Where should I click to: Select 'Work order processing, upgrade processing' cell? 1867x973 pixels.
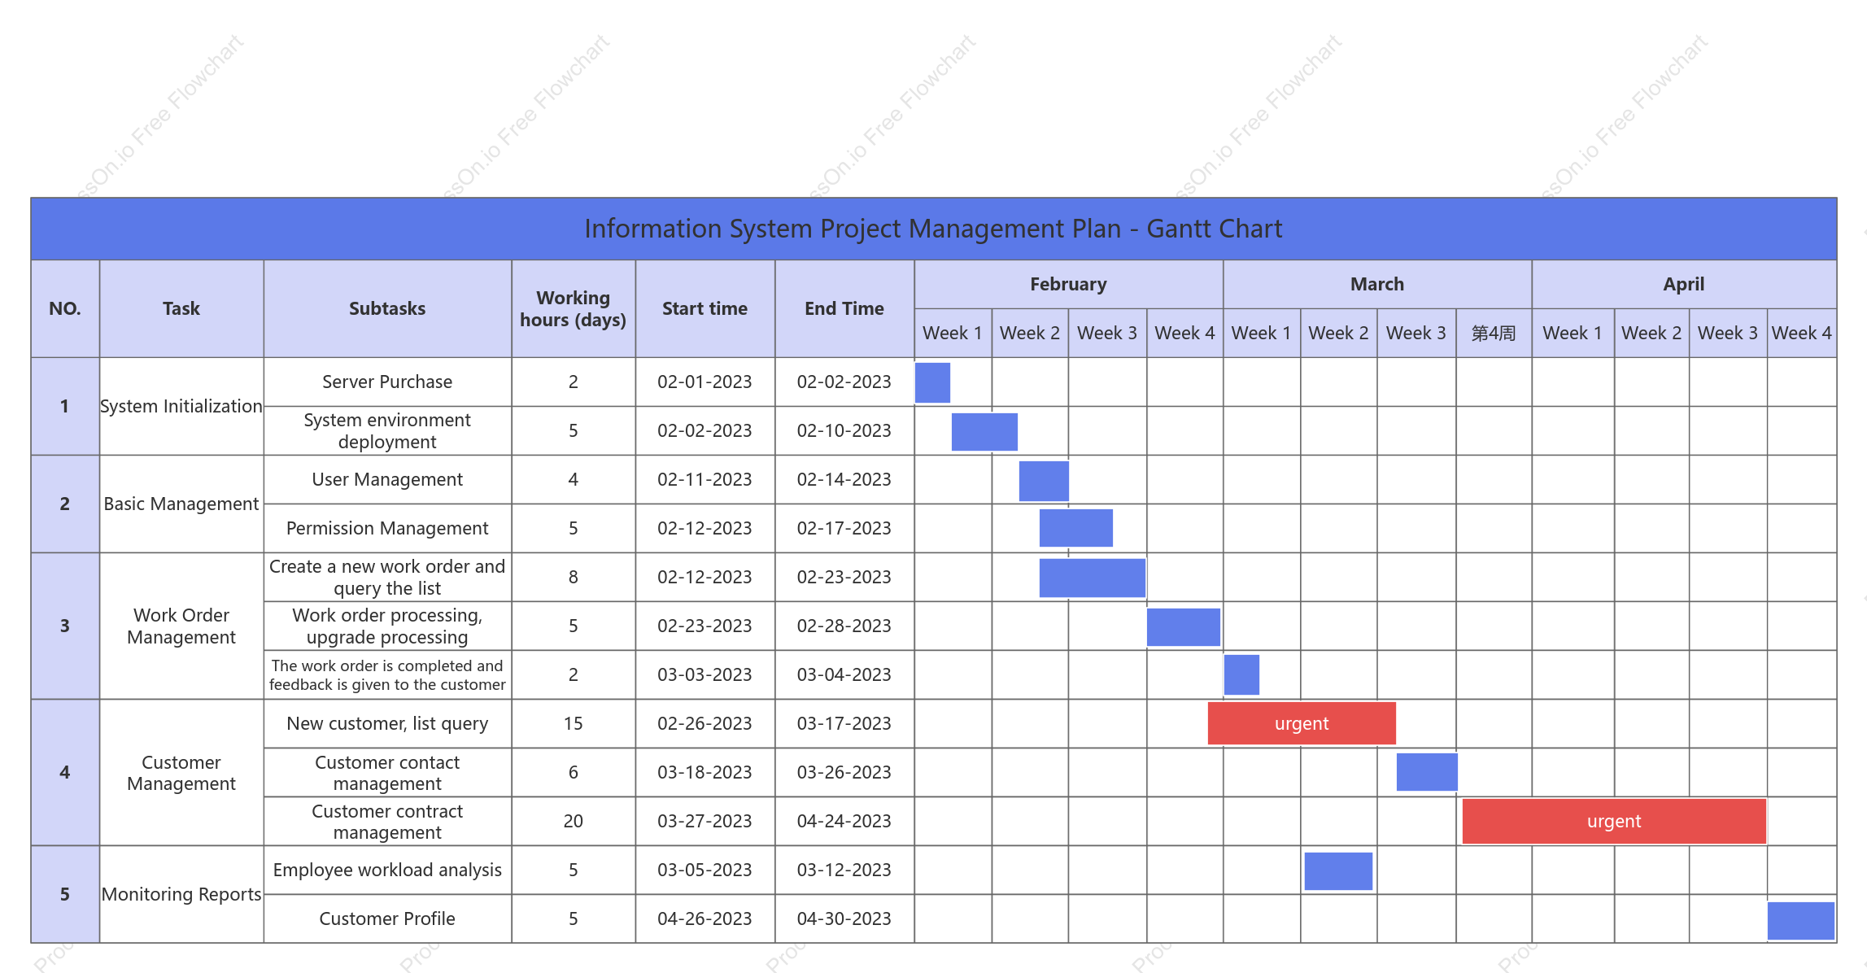(x=387, y=626)
